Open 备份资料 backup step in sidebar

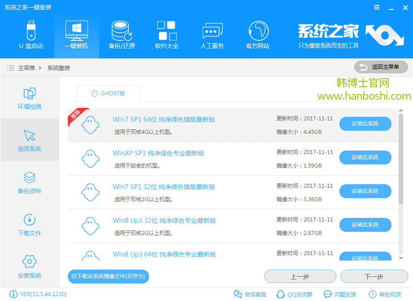tap(29, 182)
